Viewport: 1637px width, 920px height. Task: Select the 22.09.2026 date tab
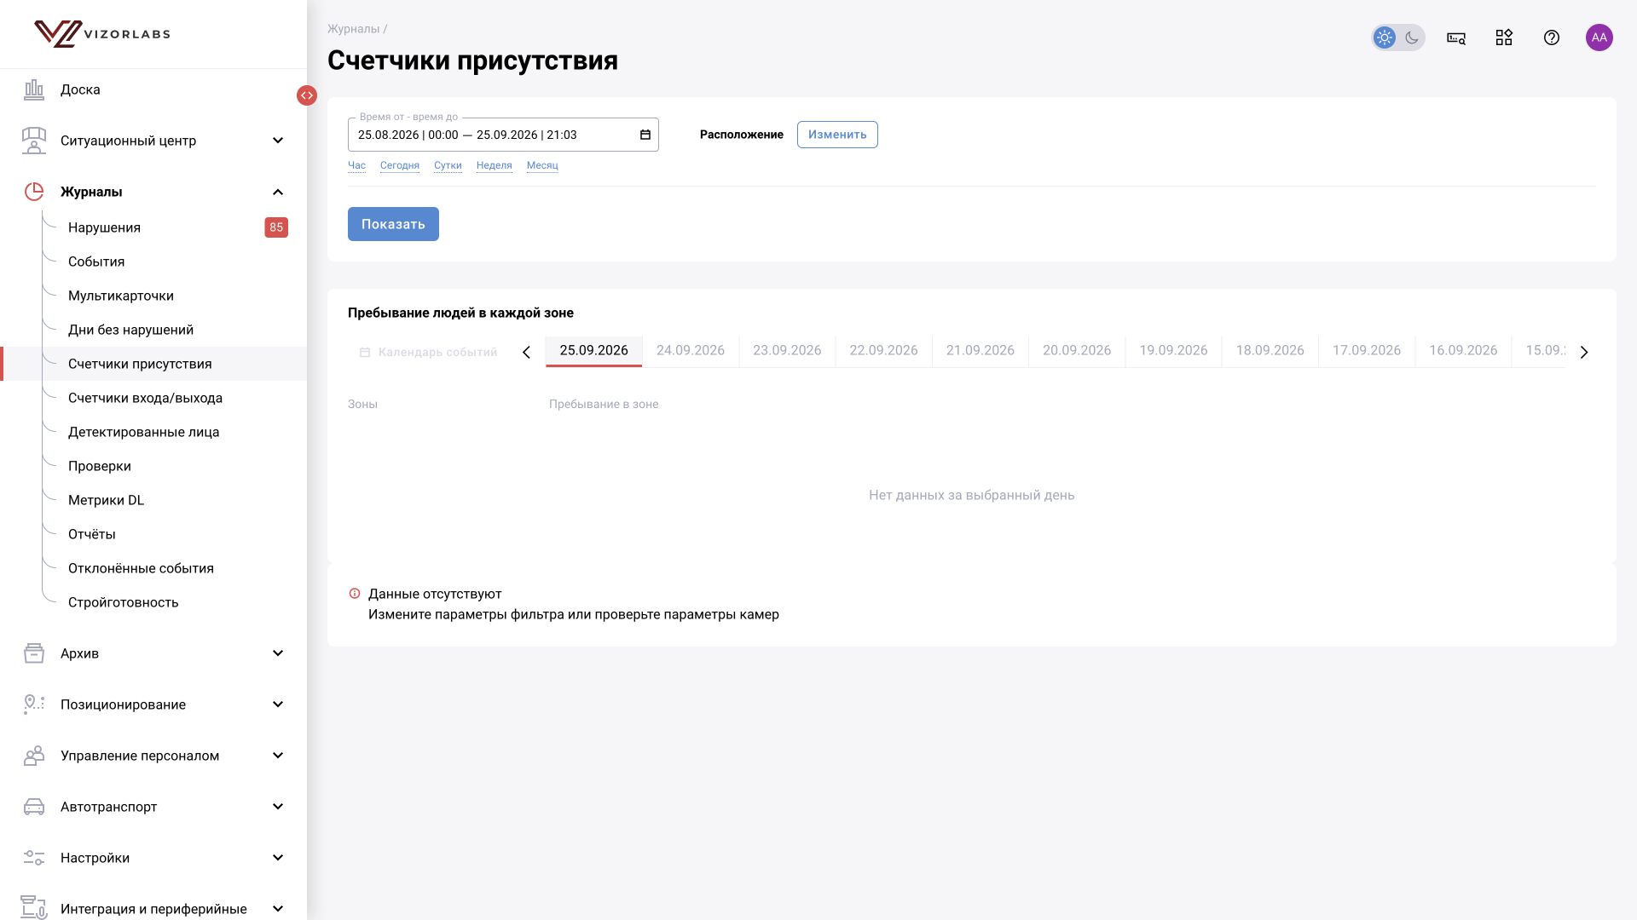click(883, 350)
